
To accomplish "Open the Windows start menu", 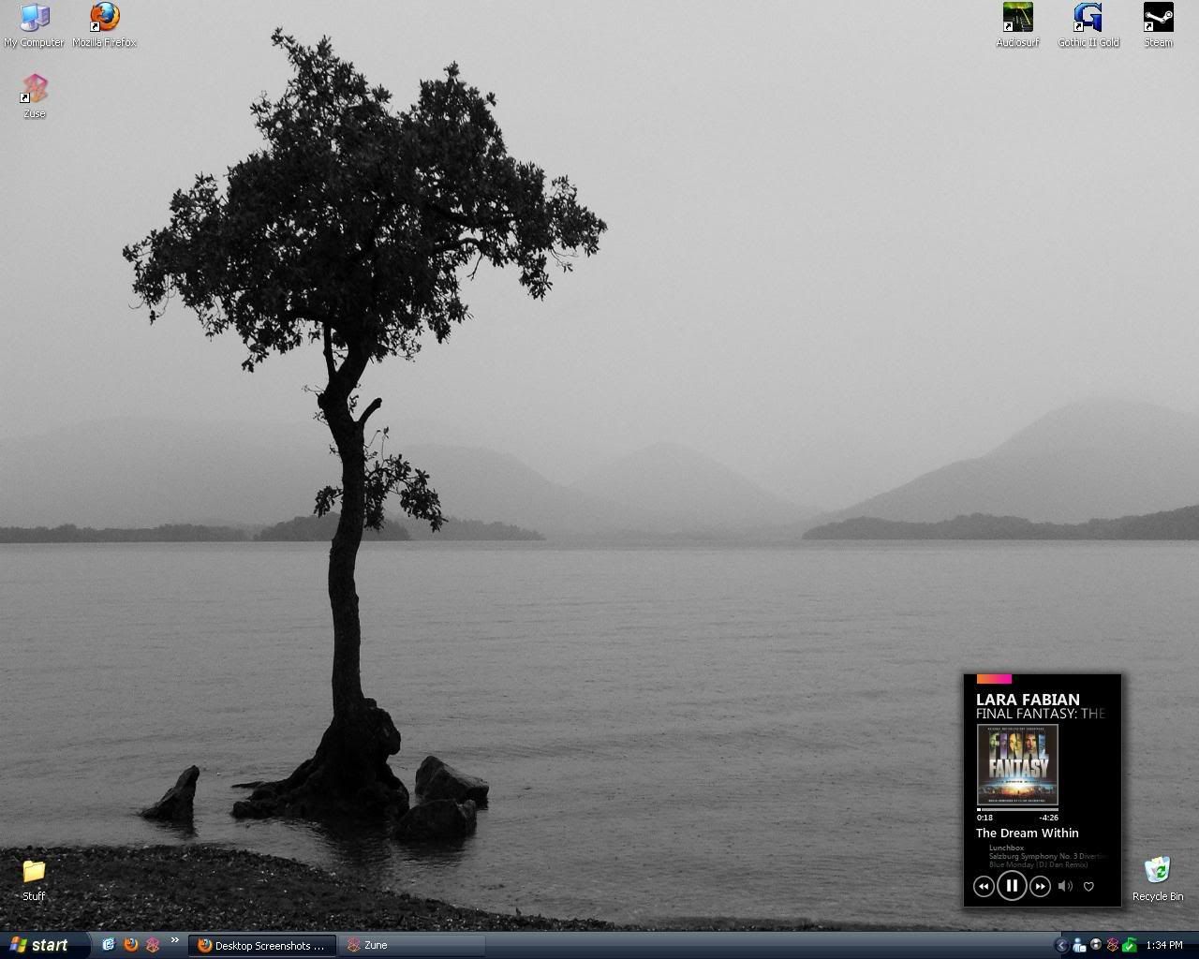I will [44, 945].
